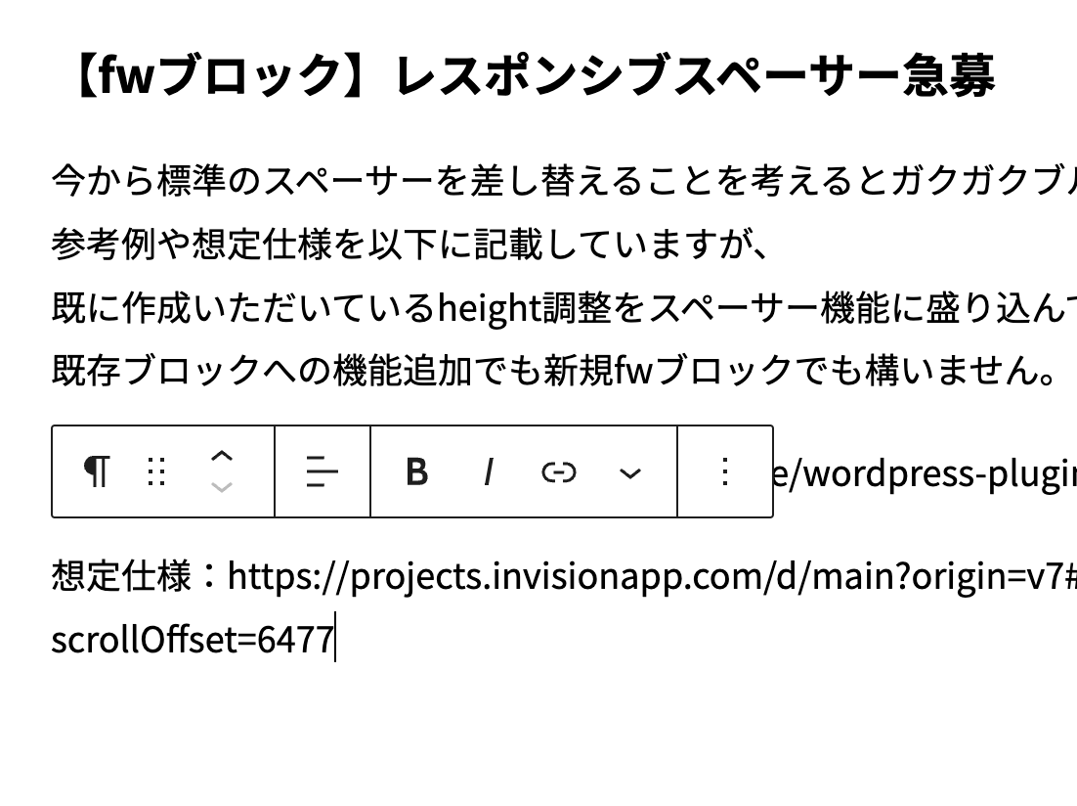
Task: Toggle italic formatting
Action: pyautogui.click(x=488, y=472)
